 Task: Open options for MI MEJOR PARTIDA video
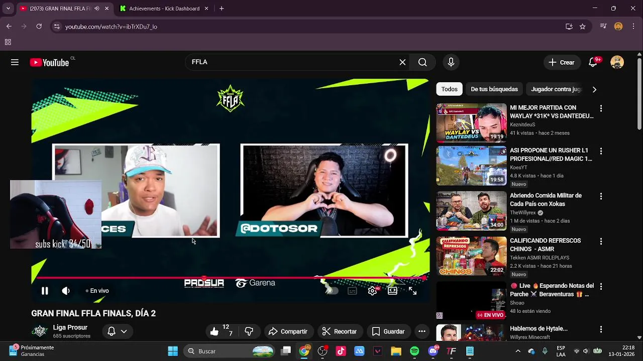pos(601,108)
